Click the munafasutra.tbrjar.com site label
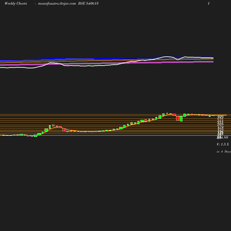The width and height of the screenshot is (231, 231). (x=57, y=3)
